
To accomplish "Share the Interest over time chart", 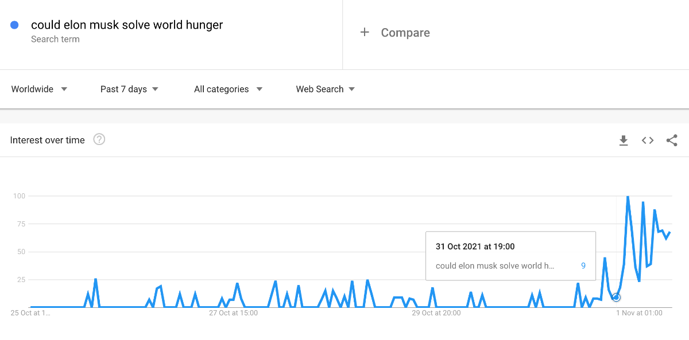I will pos(672,140).
